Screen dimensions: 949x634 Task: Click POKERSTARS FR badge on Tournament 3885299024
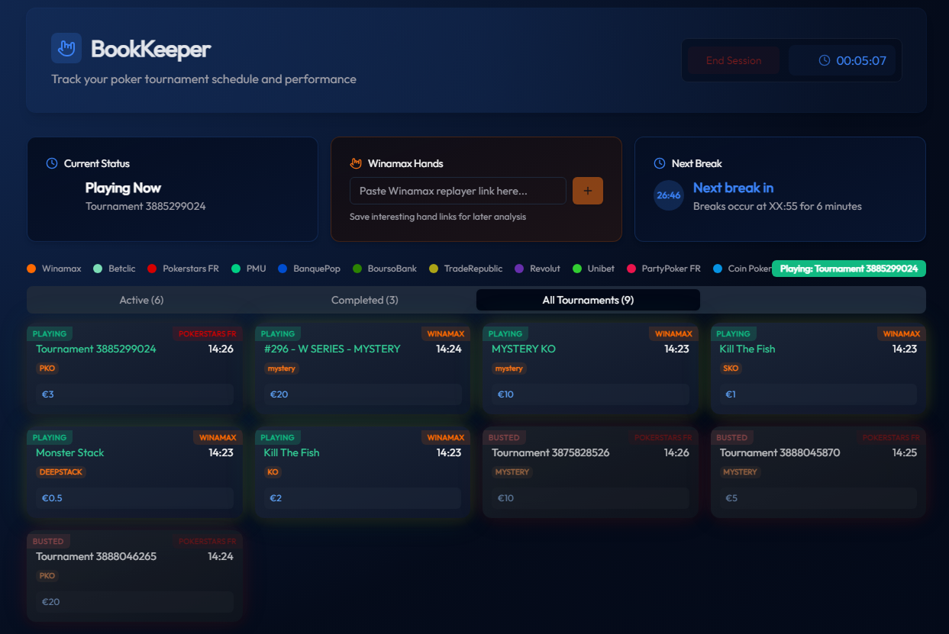(x=207, y=333)
